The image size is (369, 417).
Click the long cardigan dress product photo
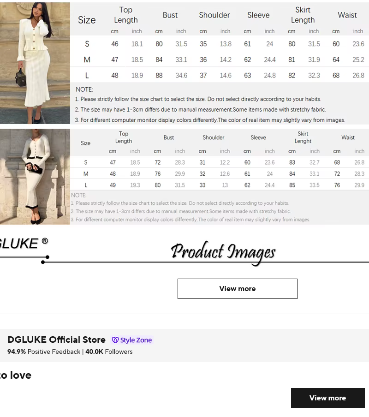pos(35,176)
